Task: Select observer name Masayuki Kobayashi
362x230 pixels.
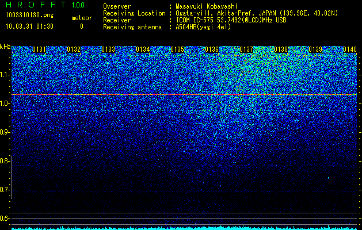Action: pyautogui.click(x=207, y=6)
